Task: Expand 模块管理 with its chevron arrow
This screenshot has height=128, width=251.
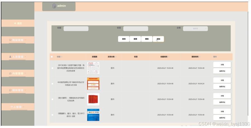Action: tap(25, 90)
